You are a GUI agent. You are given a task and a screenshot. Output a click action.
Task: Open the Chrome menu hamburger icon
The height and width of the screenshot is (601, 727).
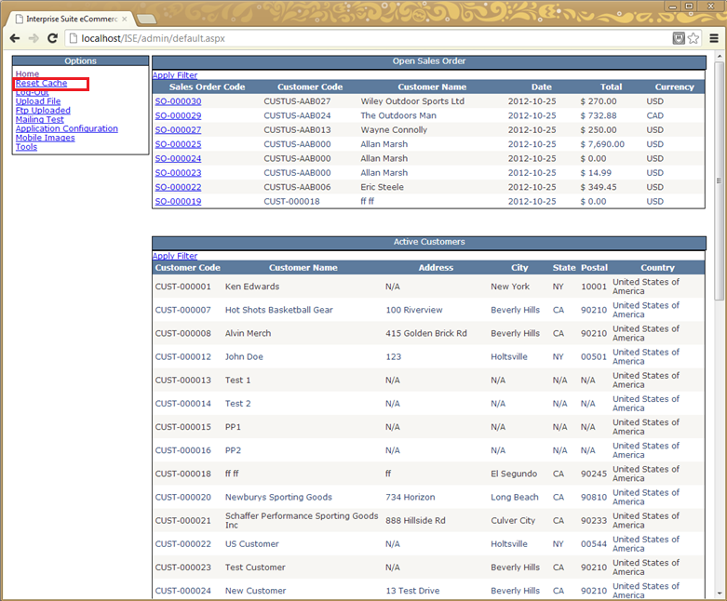(713, 38)
